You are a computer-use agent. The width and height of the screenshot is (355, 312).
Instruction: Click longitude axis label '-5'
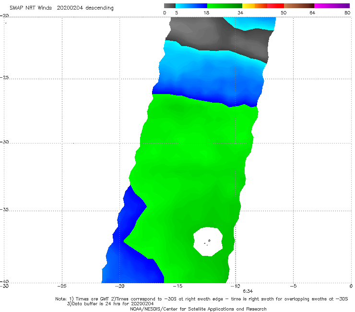click(293, 286)
